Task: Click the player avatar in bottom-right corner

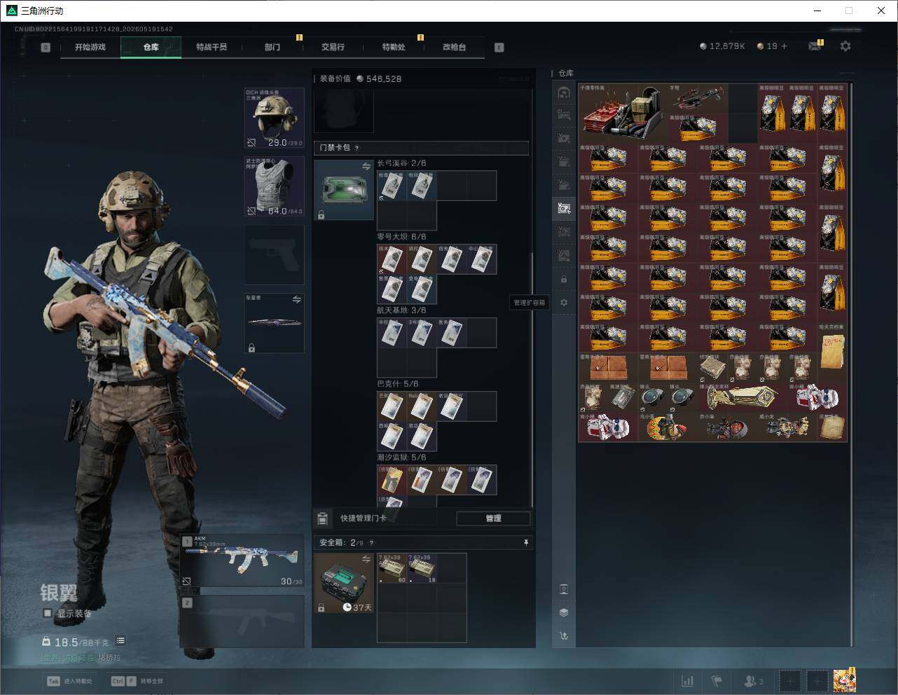Action: coord(845,680)
